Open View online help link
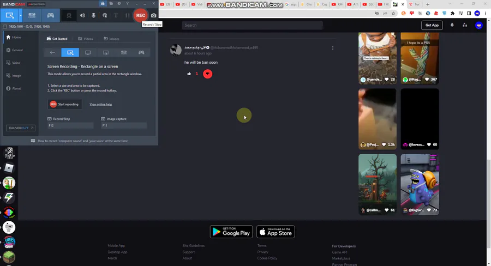The height and width of the screenshot is (266, 491). click(x=100, y=105)
